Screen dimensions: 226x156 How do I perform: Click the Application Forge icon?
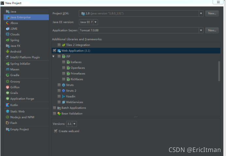pos(8,98)
